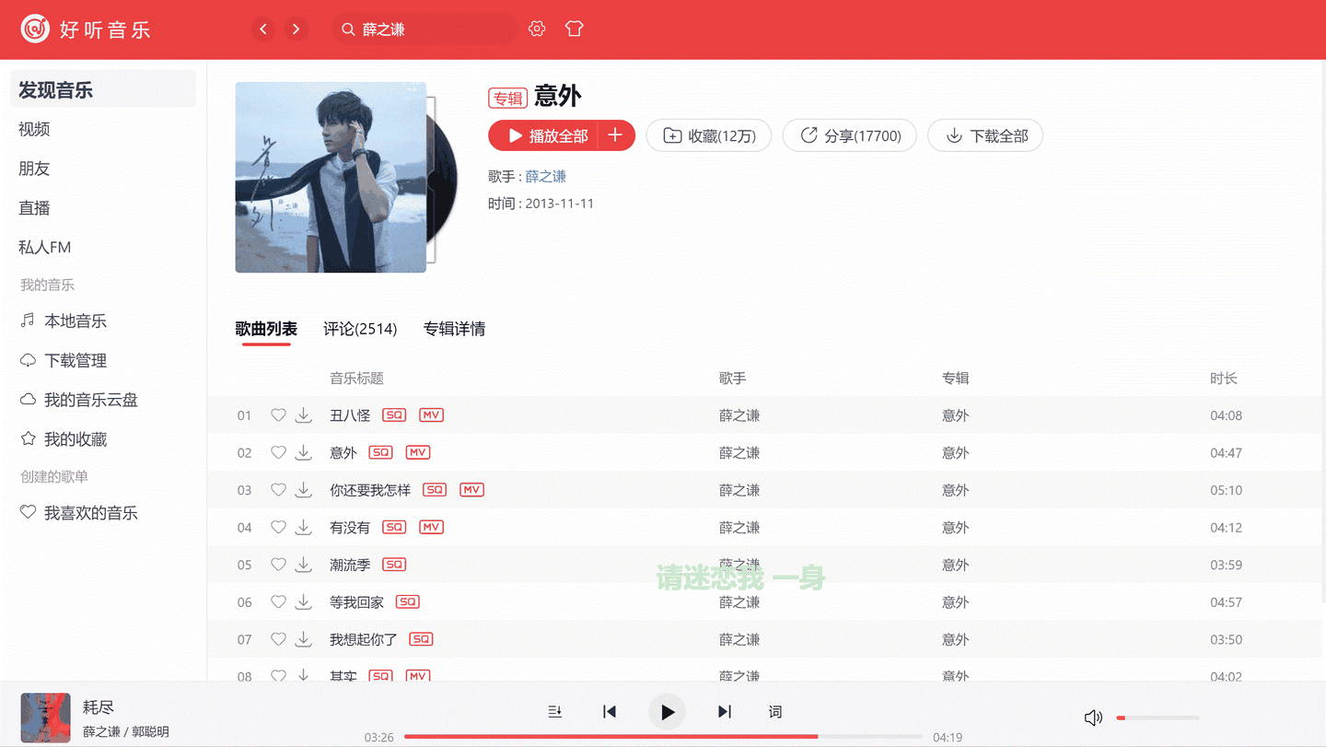The width and height of the screenshot is (1326, 747).
Task: Open 我的音乐云盘 cloud icon
Action: (29, 400)
